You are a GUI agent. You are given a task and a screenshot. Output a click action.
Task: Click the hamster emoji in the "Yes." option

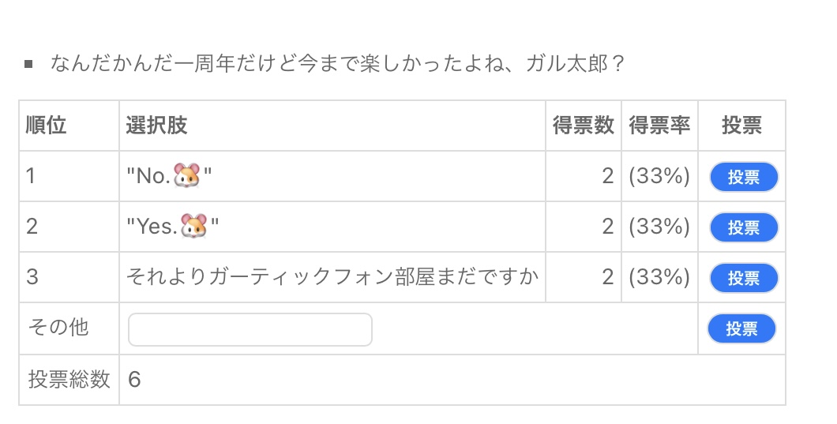[x=194, y=227]
